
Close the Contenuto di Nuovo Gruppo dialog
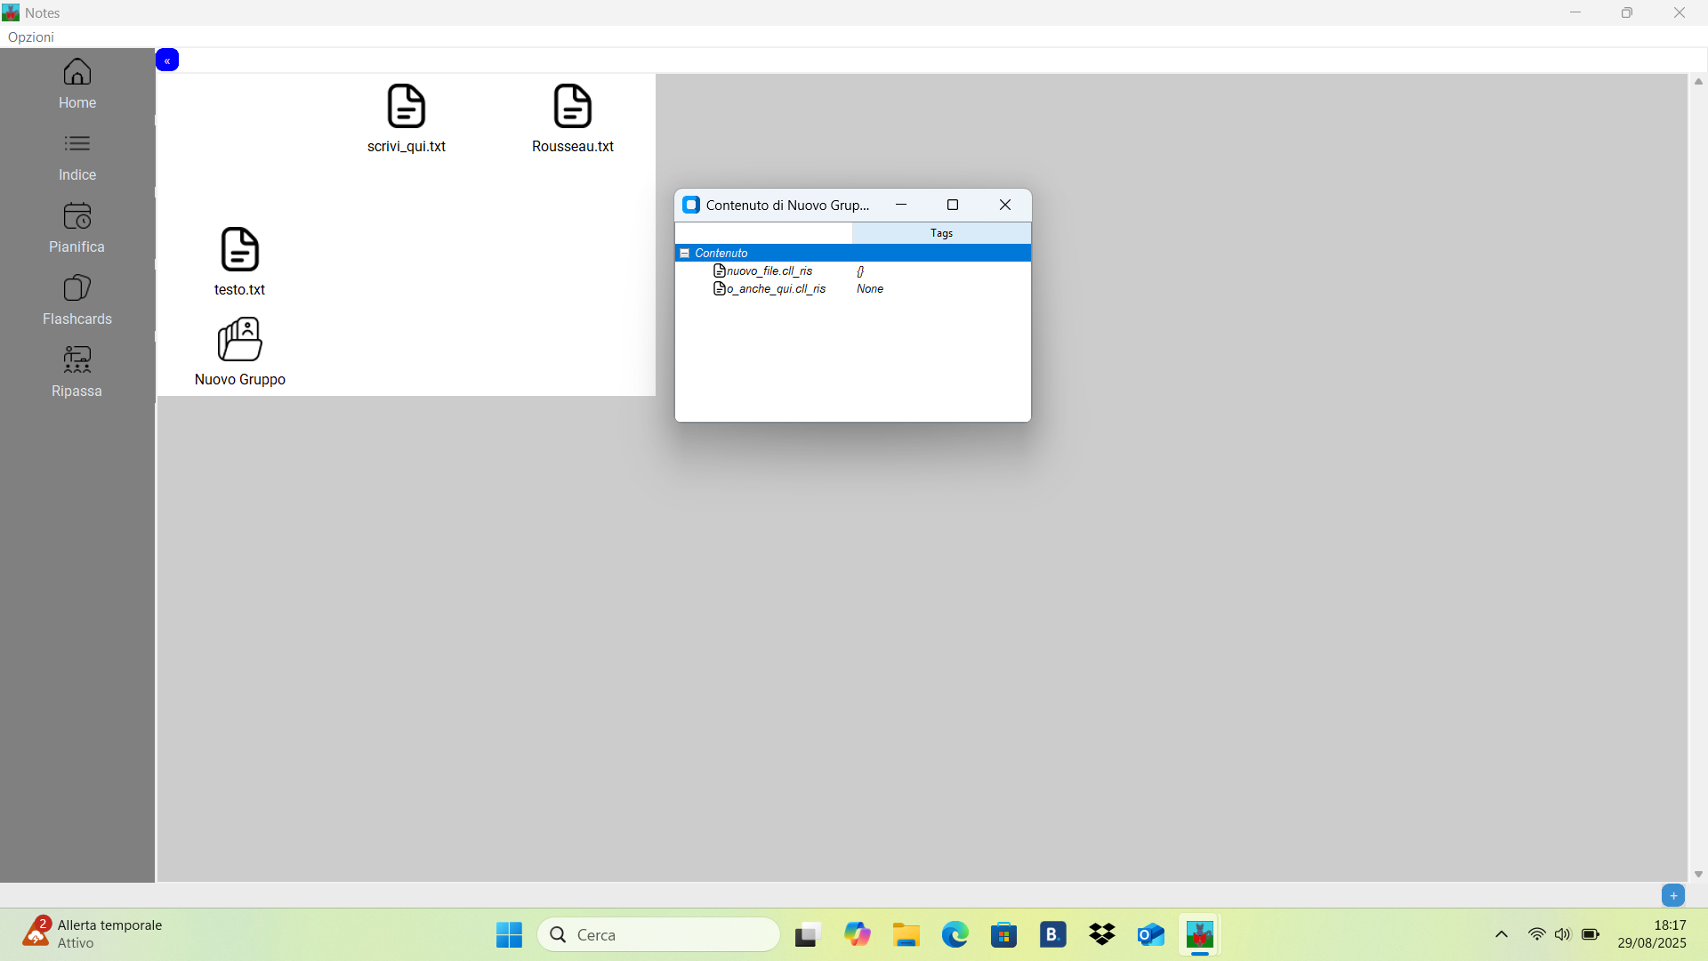coord(1005,205)
